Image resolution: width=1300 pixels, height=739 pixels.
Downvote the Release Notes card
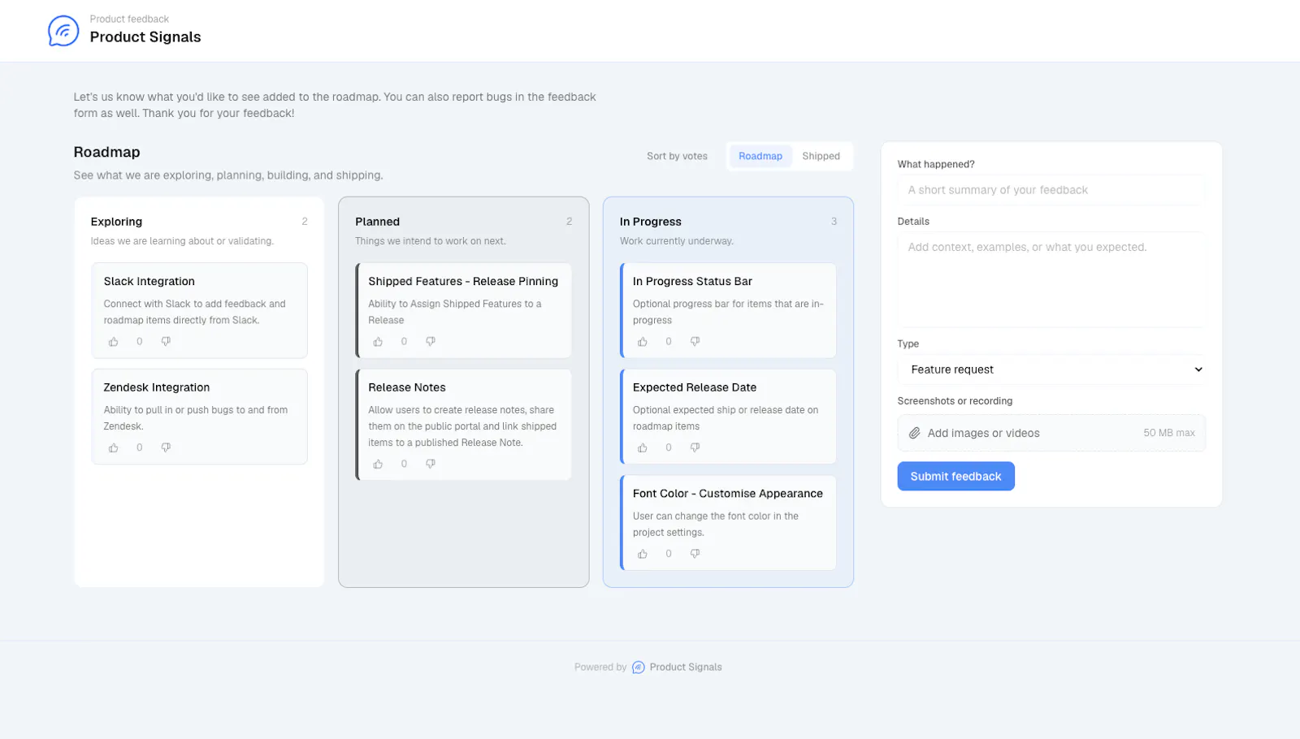431,465
